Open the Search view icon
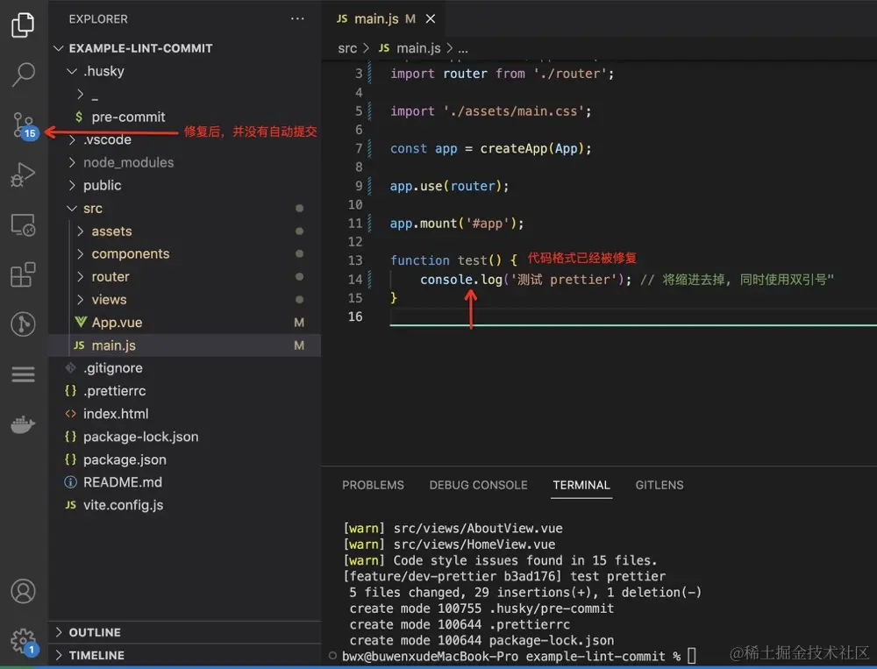Screen dimensions: 877x669 [23, 74]
